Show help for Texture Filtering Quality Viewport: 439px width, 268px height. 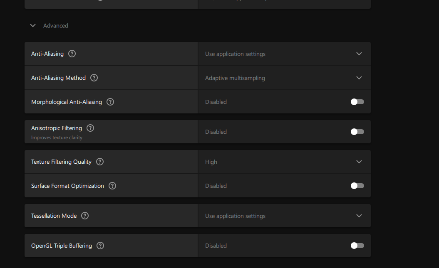click(x=100, y=162)
